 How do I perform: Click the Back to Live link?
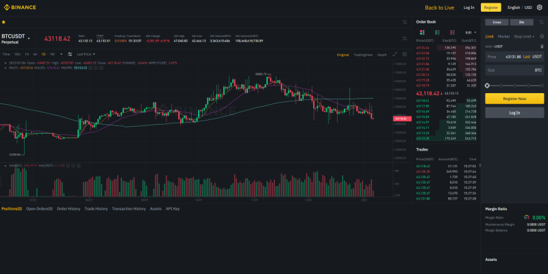tap(439, 8)
